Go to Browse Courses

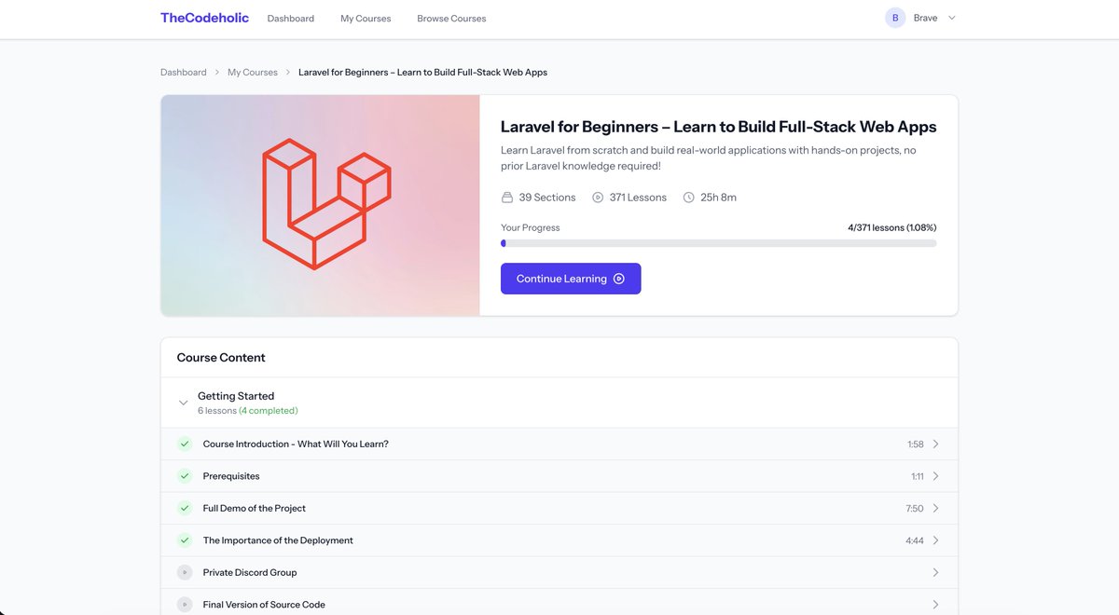(x=451, y=19)
